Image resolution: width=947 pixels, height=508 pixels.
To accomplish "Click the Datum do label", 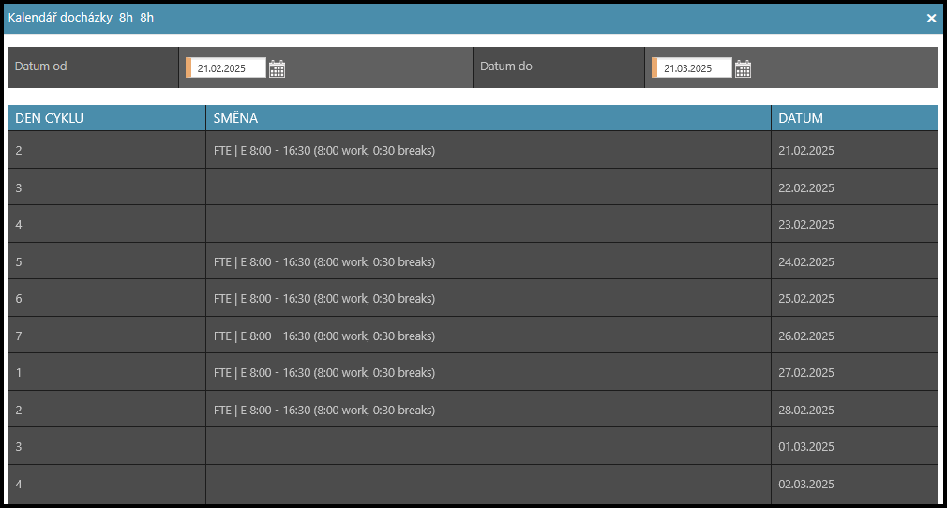I will click(506, 67).
